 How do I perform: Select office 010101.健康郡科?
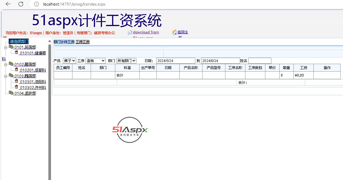33,53
